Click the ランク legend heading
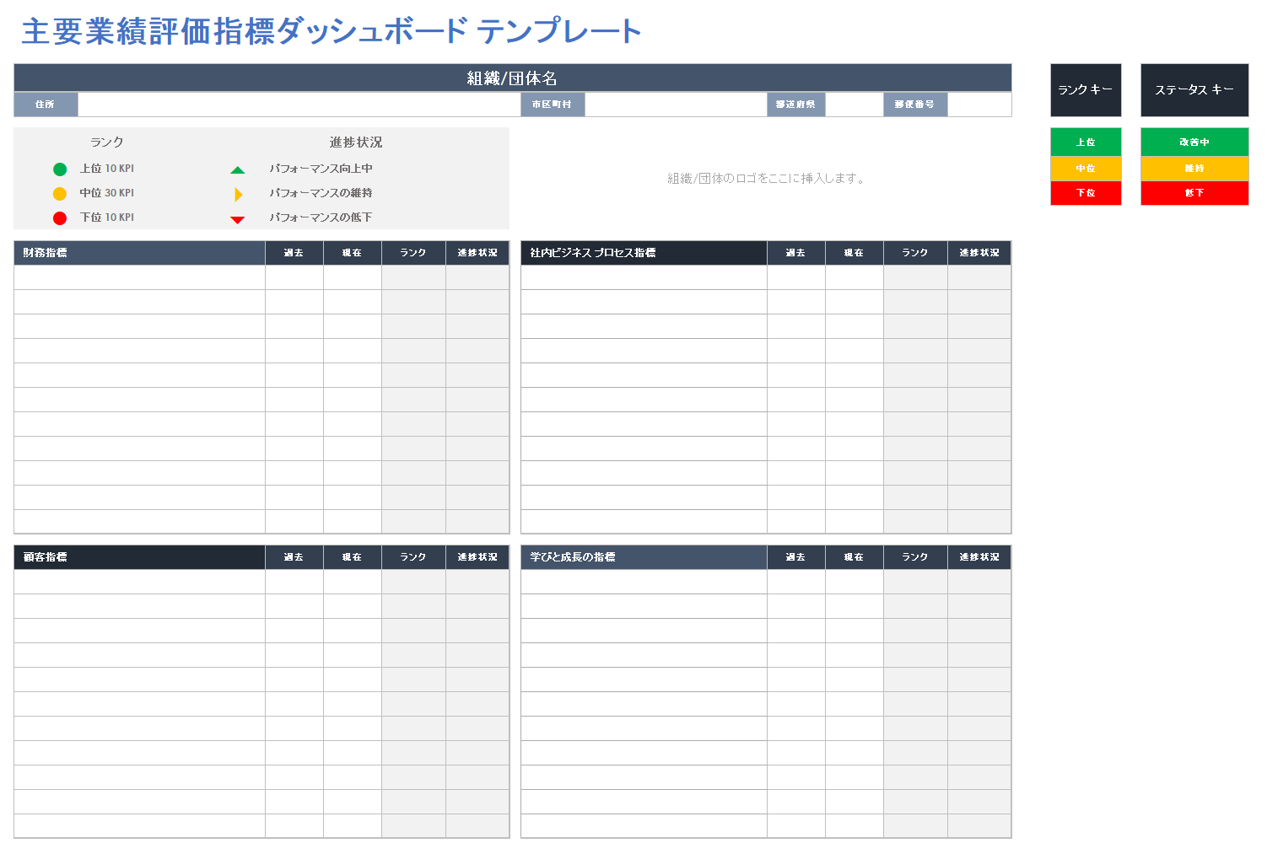Screen dimensions: 1267x854 pos(107,142)
